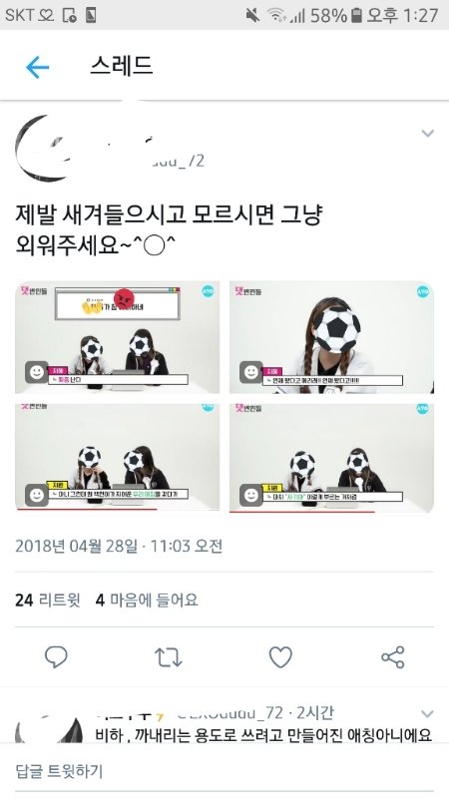Open the tweet author's profile picture

click(43, 148)
